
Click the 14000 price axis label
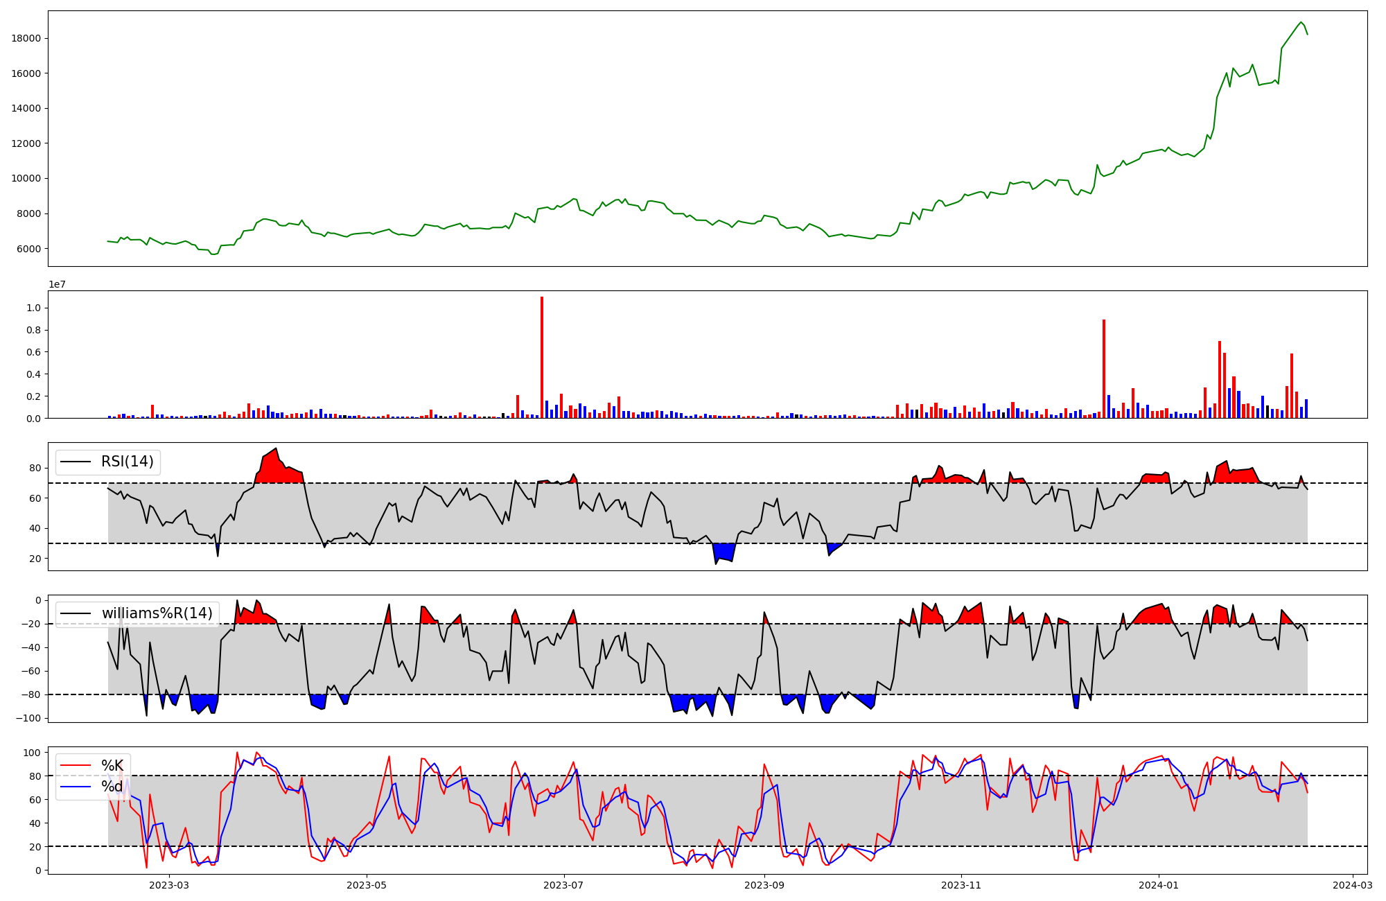pos(26,108)
